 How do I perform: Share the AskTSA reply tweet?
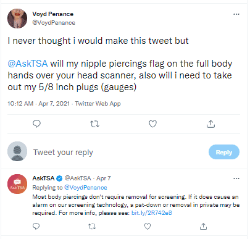coord(203,227)
